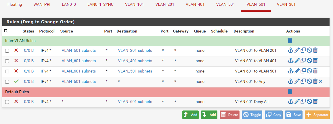333x124 pixels.
Task: Click anchor icon for VLAN 601 to VLAN 201 rule
Action: tap(290, 51)
